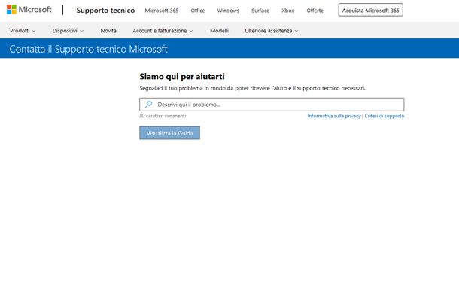This screenshot has width=459, height=286.
Task: Click Visualizza la Guida button
Action: pos(169,133)
